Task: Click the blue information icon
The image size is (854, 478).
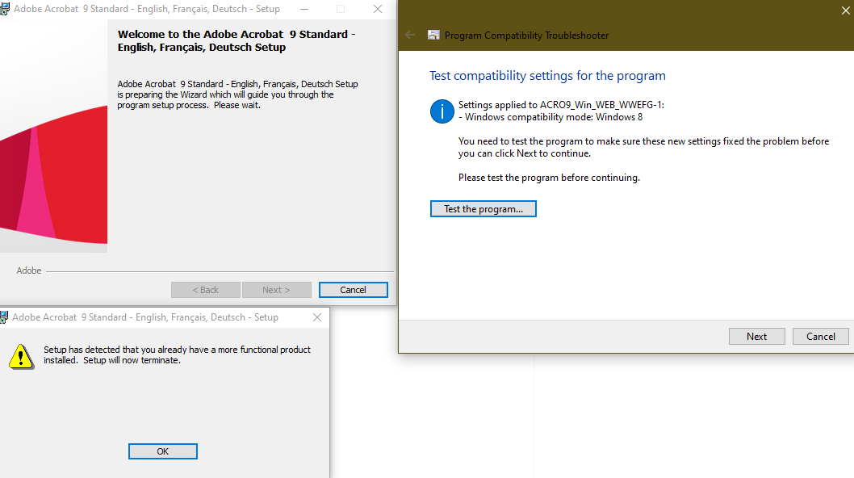Action: [x=442, y=111]
